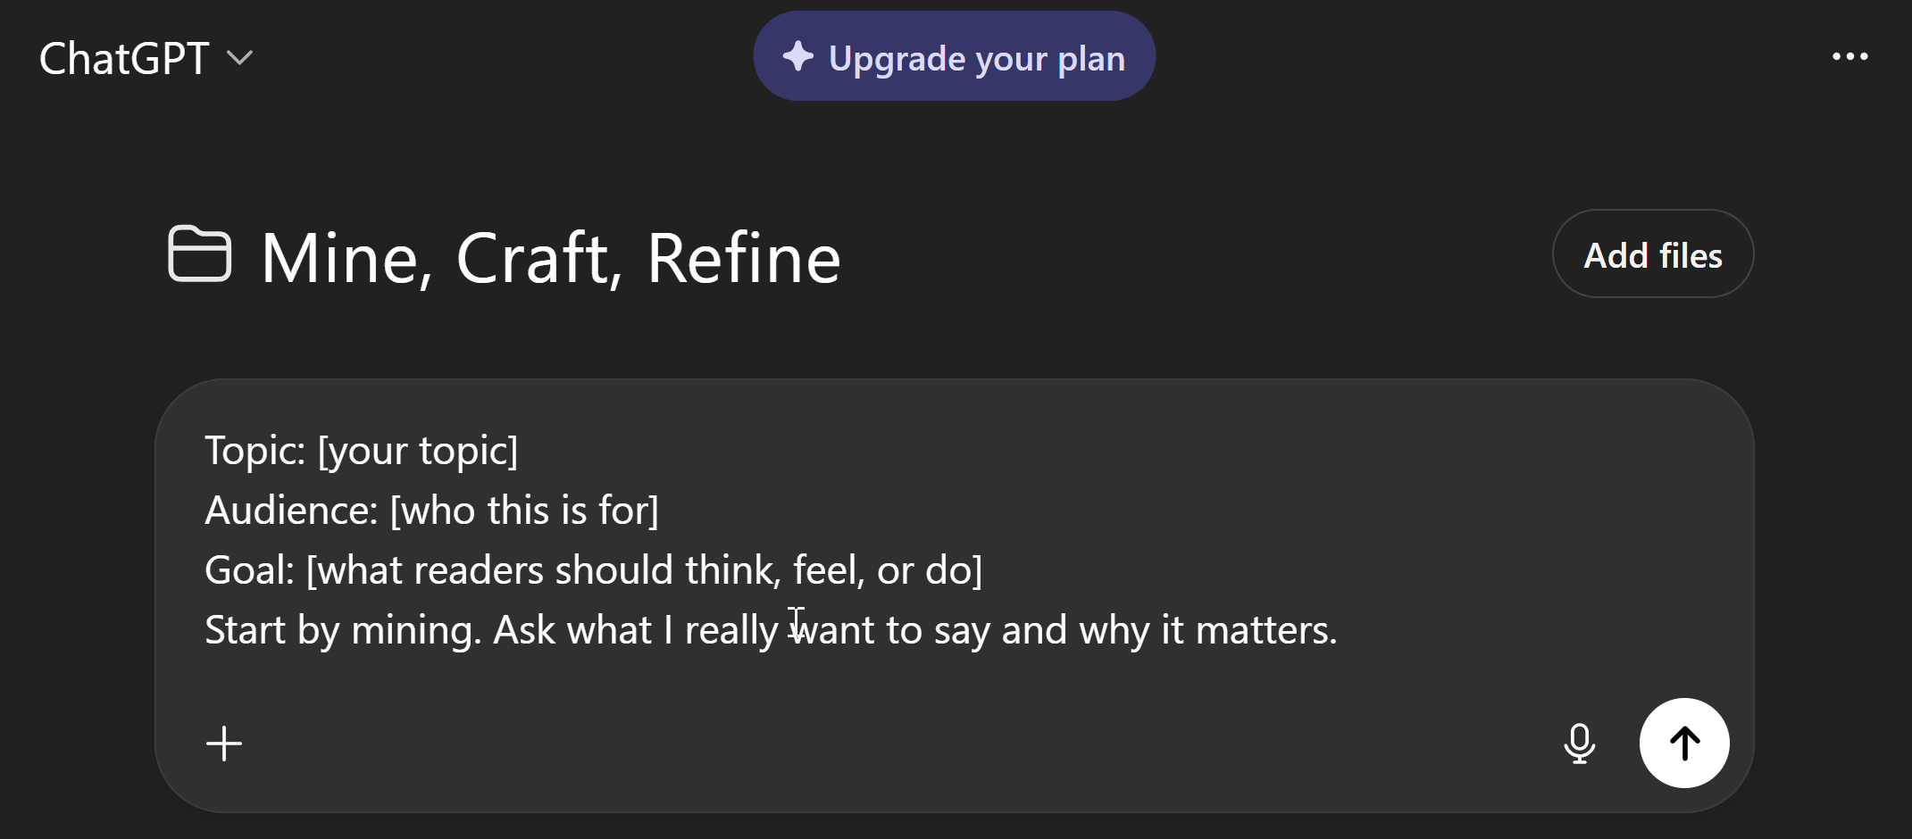Click the project folder icon
The image size is (1912, 839).
pos(200,255)
